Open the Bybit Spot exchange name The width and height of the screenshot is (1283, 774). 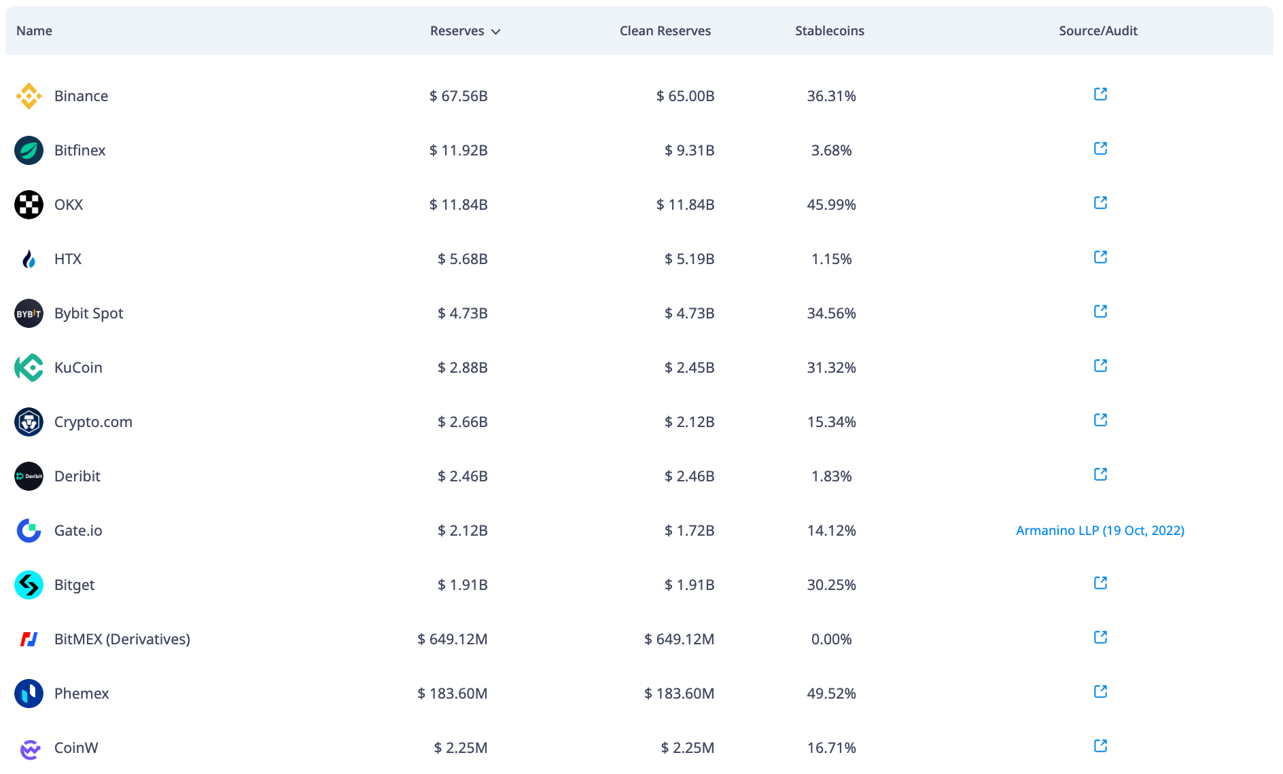(x=89, y=313)
